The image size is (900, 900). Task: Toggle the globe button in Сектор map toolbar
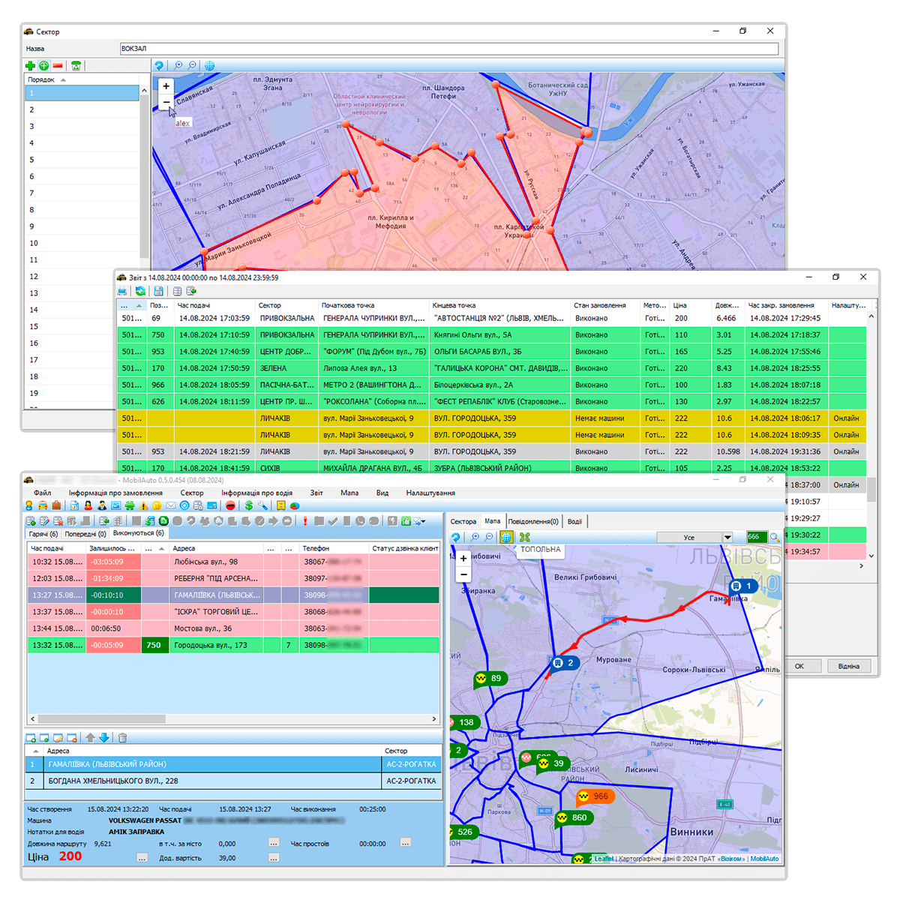[x=209, y=66]
